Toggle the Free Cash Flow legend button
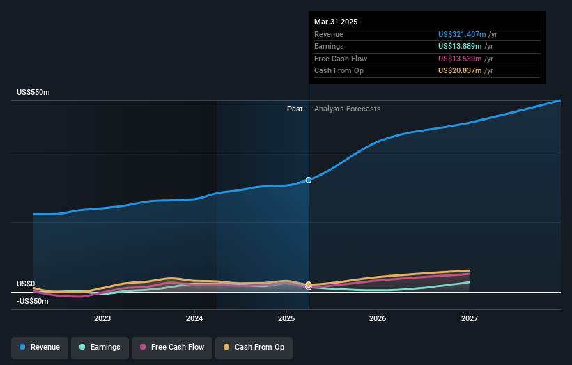Viewport: 572px width, 365px height. tap(172, 348)
